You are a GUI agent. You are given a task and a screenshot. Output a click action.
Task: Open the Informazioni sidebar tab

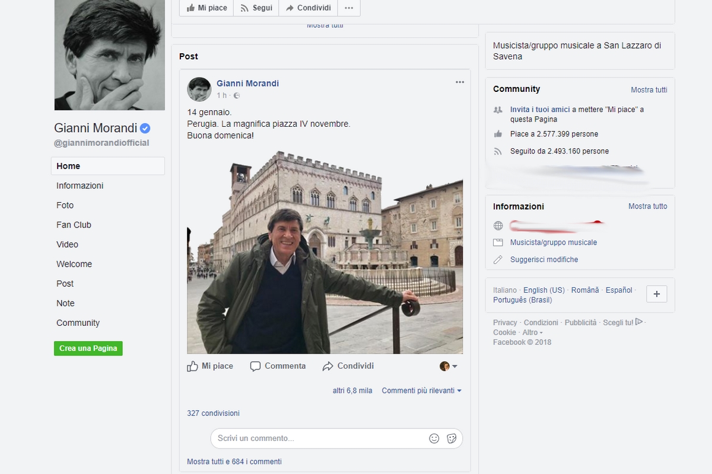coord(80,185)
